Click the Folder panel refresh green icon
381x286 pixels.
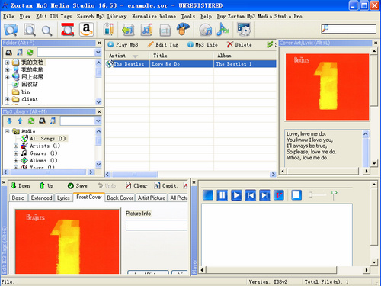pos(30,53)
